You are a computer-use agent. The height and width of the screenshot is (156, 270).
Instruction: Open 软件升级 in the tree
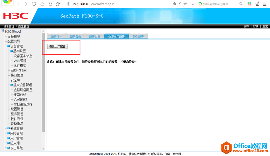17,119
